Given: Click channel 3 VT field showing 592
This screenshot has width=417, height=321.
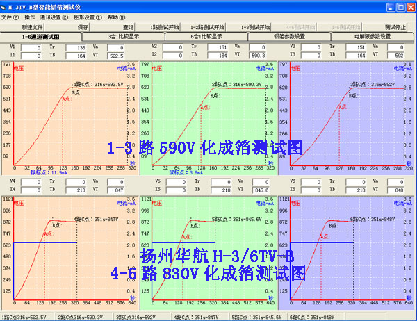Looking at the screenshot, I should click(x=395, y=56).
